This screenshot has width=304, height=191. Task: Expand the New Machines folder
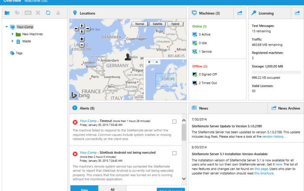tap(13, 34)
